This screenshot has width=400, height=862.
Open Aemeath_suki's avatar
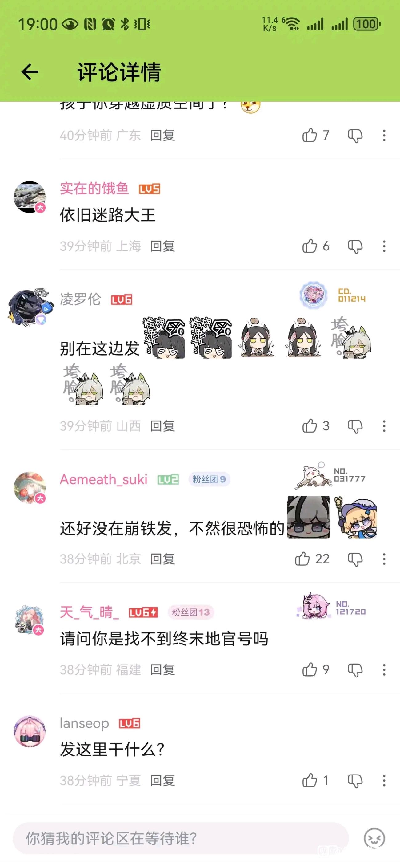tap(30, 488)
